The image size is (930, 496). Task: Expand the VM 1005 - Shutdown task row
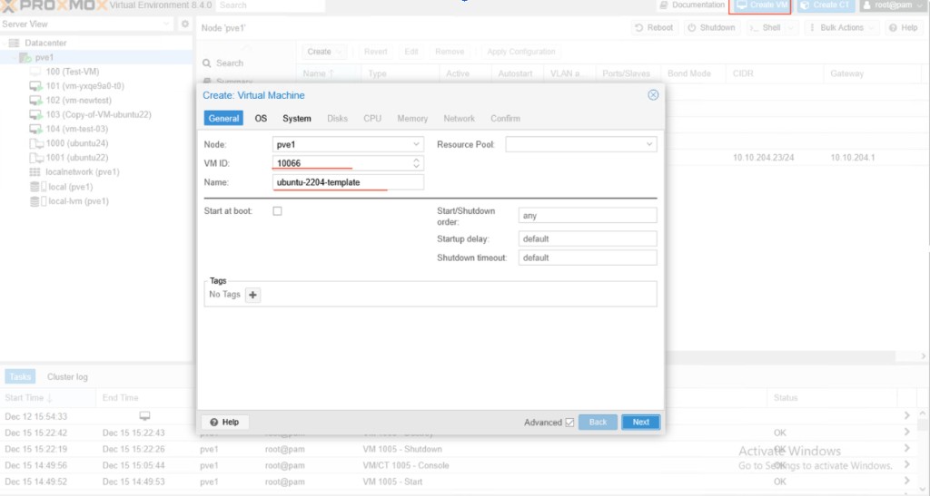pos(907,449)
